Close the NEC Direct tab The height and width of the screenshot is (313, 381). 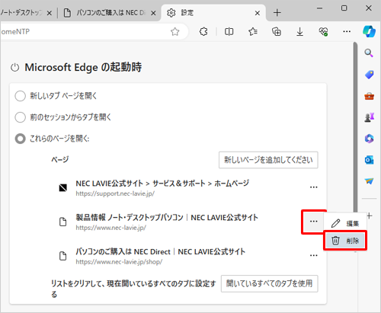pyautogui.click(x=153, y=13)
